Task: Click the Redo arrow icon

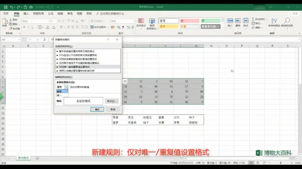Action: coord(18,7)
